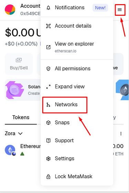Viewport: 129px width, 193px height.
Task: Switch to the Tokens tab
Action: (21, 117)
